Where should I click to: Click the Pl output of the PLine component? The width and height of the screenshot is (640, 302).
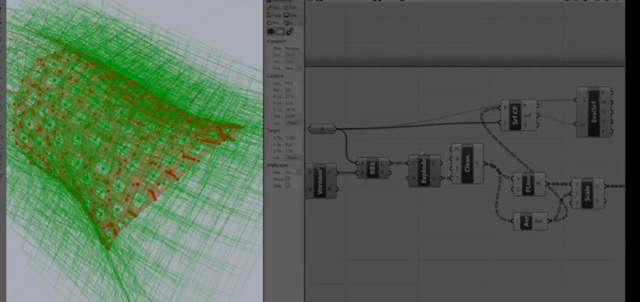539,184
